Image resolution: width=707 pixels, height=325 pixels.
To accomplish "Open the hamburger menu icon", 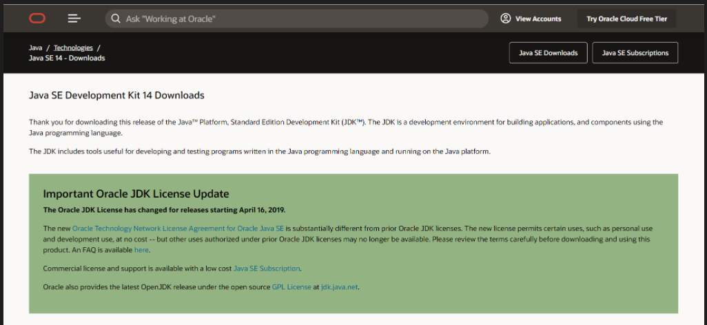I will click(x=74, y=19).
